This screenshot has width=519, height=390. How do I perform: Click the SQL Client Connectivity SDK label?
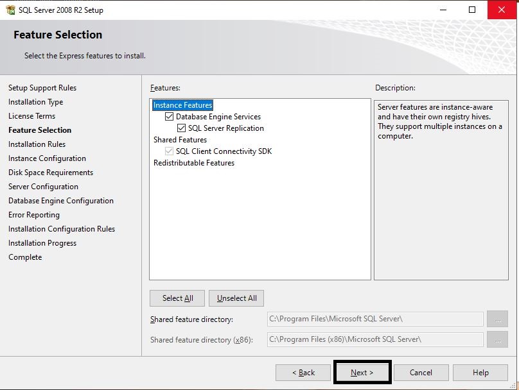(x=224, y=151)
